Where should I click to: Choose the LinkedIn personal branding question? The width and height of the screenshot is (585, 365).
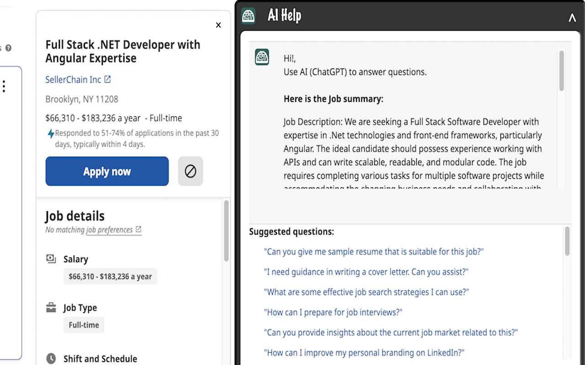coord(364,352)
